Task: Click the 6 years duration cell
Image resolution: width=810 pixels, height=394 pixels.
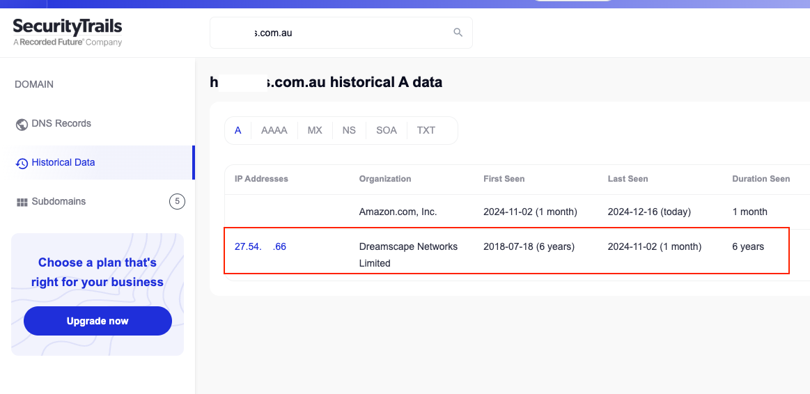Action: 748,247
